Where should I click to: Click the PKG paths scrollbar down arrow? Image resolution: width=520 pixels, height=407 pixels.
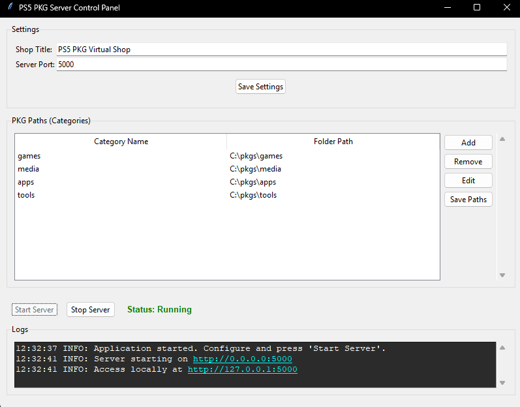click(x=502, y=275)
